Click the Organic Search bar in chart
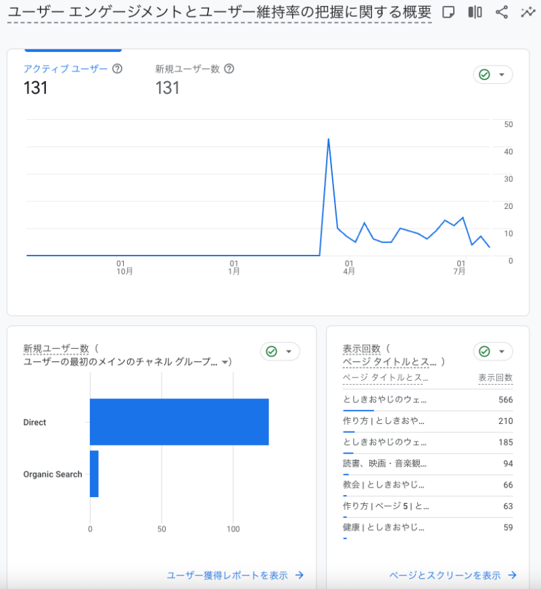This screenshot has height=589, width=541. (x=94, y=473)
